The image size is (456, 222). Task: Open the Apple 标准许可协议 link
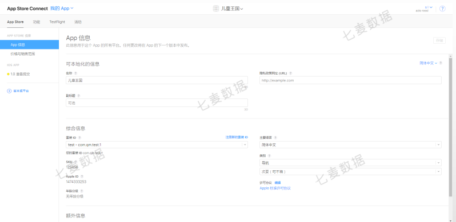pos(275,188)
